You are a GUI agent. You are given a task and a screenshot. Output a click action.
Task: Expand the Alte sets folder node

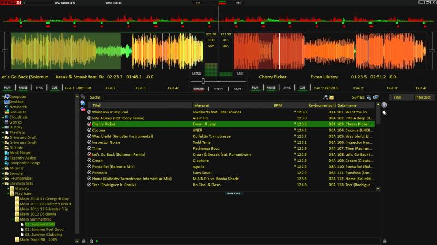pos(8,188)
